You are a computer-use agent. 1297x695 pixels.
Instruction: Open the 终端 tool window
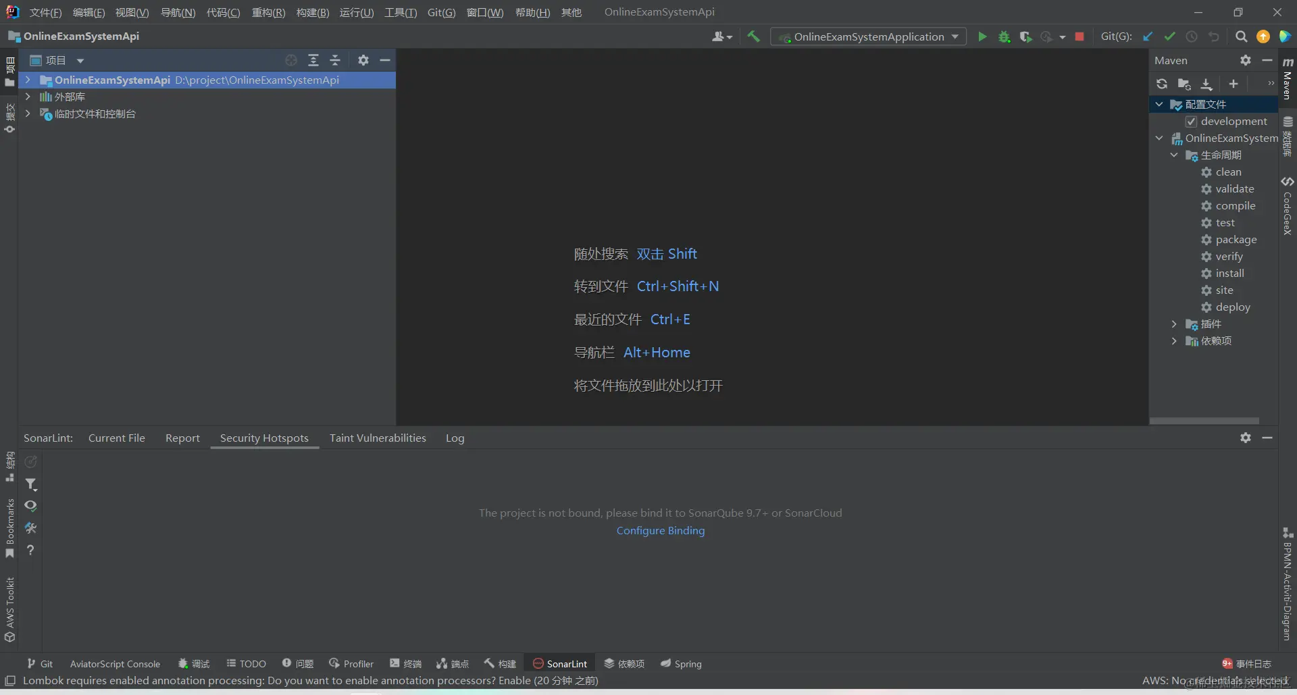(x=406, y=663)
